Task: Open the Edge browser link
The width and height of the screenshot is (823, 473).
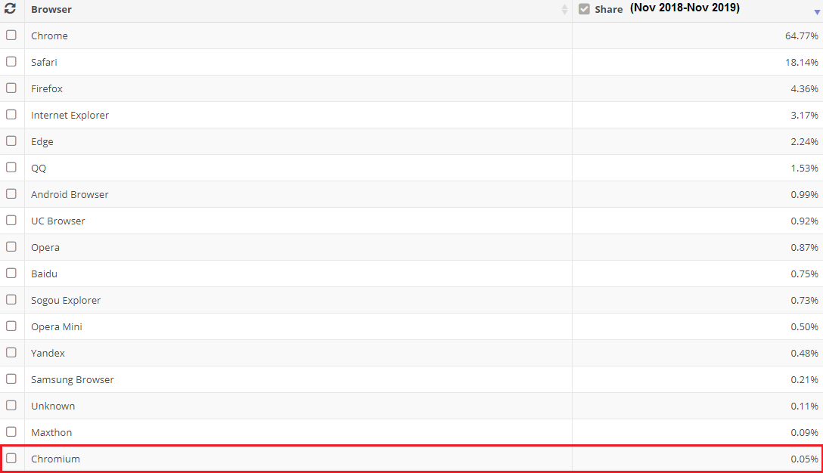Action: (x=42, y=141)
